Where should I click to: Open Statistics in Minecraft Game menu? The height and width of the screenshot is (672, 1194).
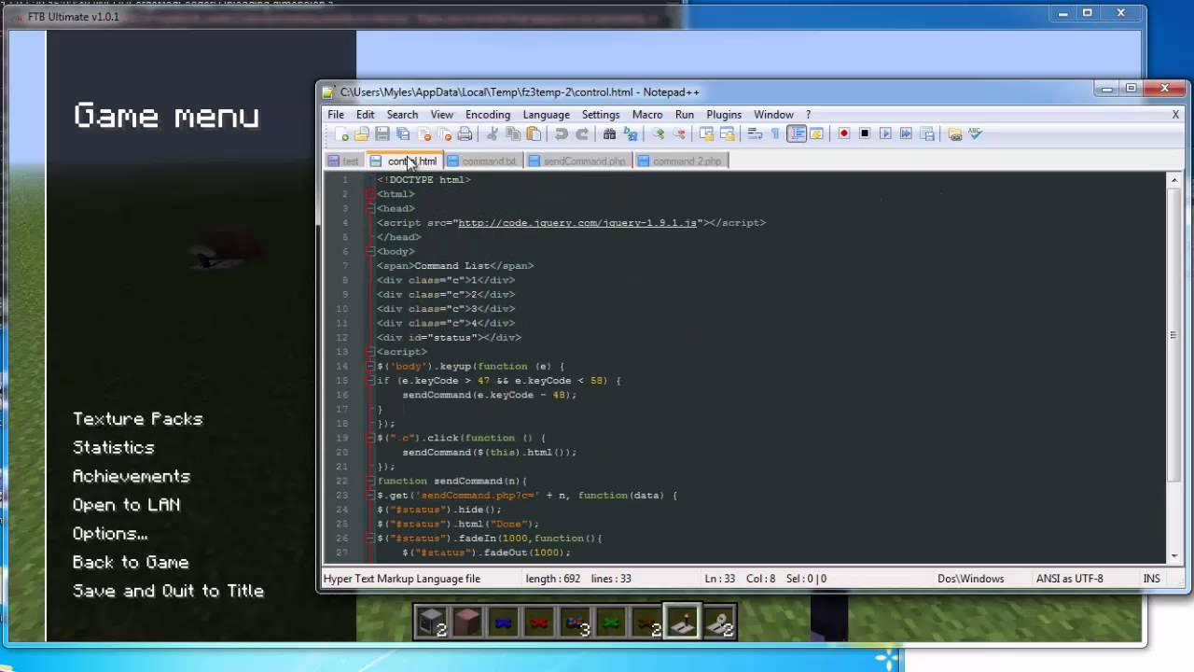click(114, 448)
